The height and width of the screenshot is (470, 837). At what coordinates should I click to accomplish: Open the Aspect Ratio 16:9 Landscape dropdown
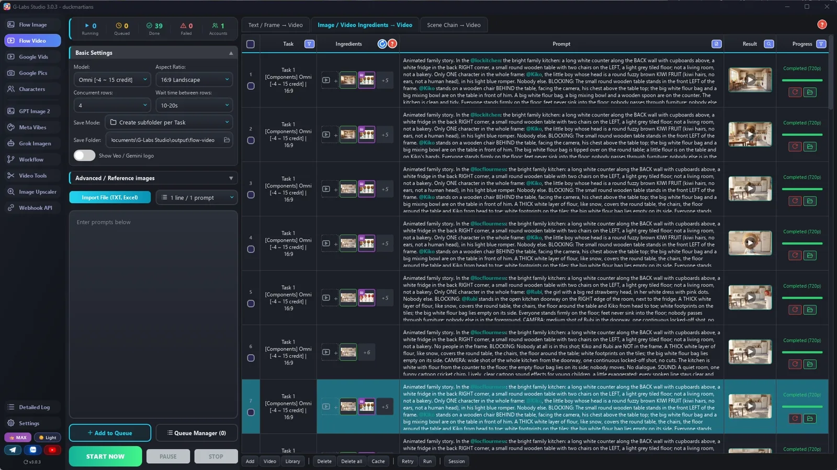(194, 79)
